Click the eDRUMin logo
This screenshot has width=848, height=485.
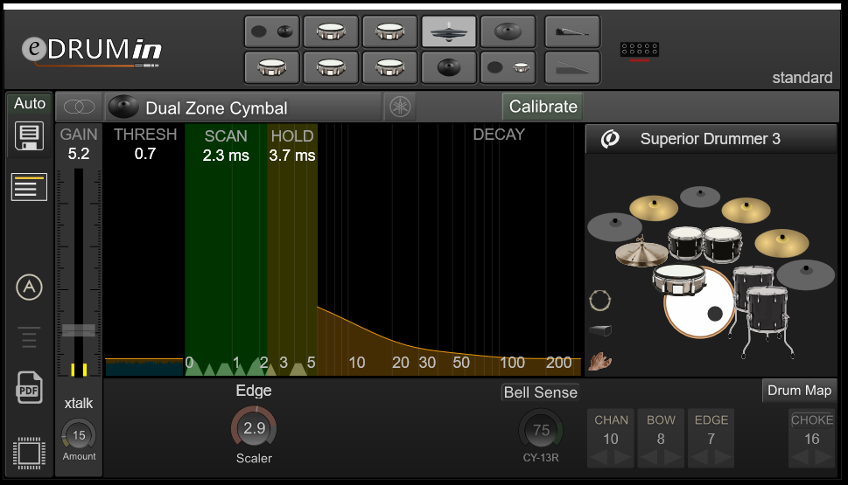pos(92,52)
